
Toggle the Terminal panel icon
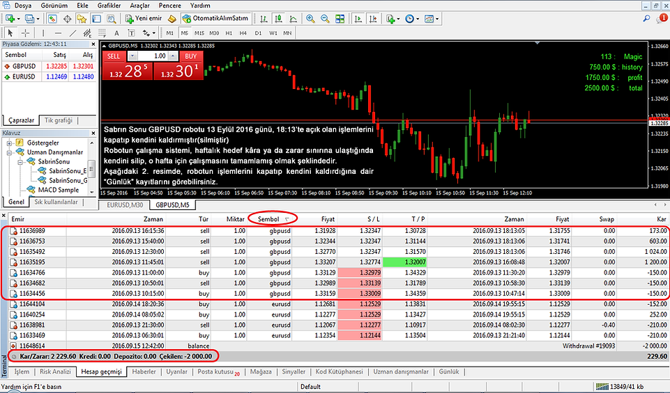pos(97,19)
